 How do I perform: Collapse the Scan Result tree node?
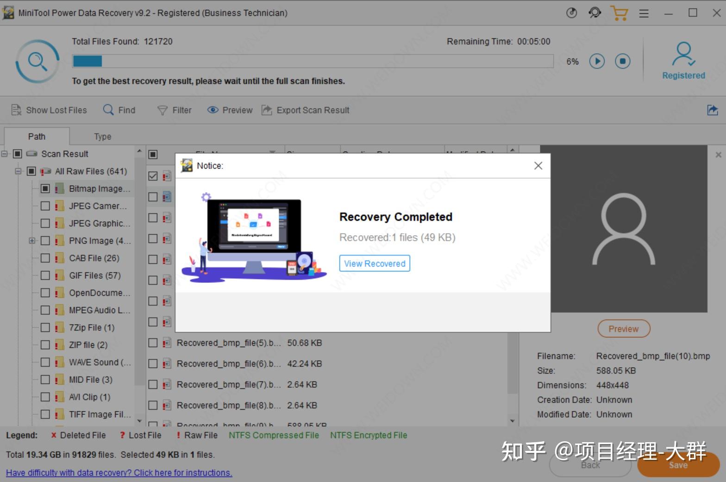point(5,154)
